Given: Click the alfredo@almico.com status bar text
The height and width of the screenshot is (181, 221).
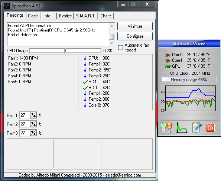Looking at the screenshot, I should point(123,175).
